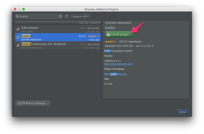Click the '2 days ago' label
The image size is (204, 134).
[x=94, y=40]
